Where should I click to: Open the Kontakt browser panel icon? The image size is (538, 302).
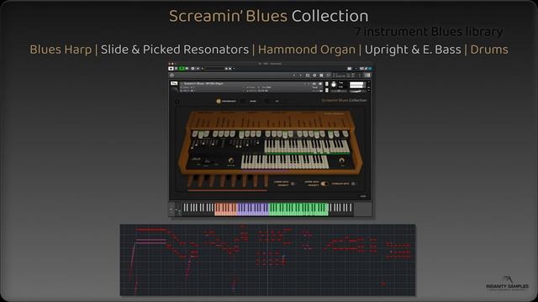tap(308, 75)
